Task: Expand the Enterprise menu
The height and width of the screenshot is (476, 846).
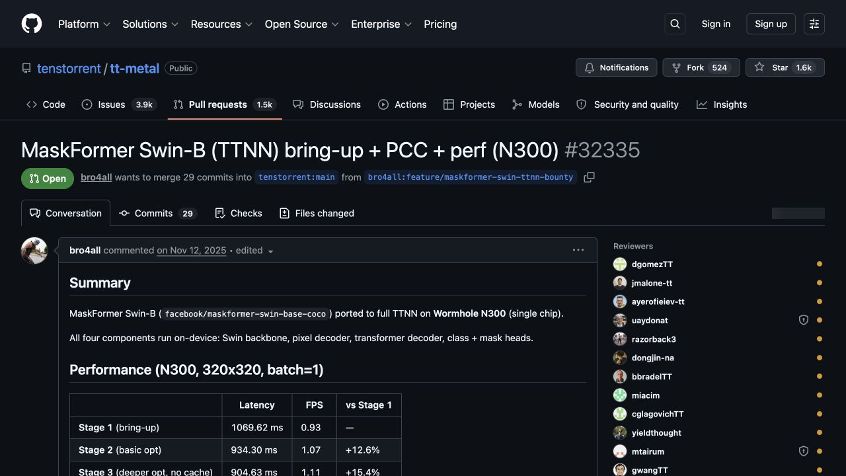Action: point(381,24)
